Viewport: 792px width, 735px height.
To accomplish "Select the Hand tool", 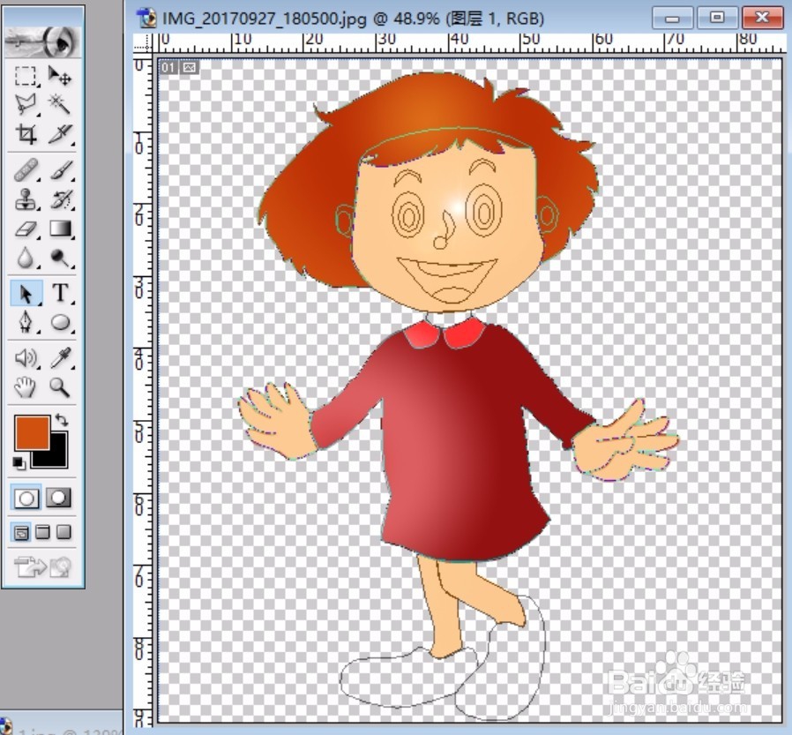I will point(26,387).
